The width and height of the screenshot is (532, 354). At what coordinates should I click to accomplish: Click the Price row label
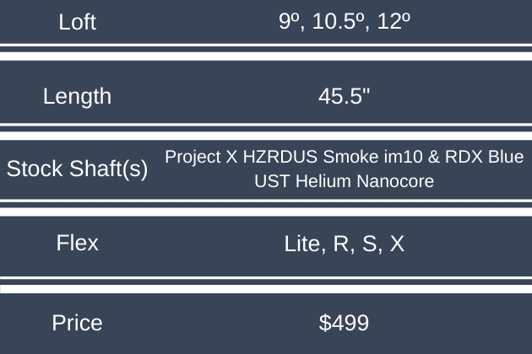[78, 323]
